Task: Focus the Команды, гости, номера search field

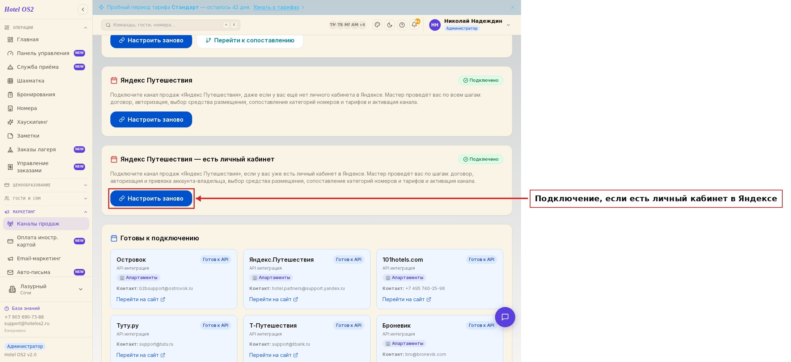Action: click(x=171, y=25)
